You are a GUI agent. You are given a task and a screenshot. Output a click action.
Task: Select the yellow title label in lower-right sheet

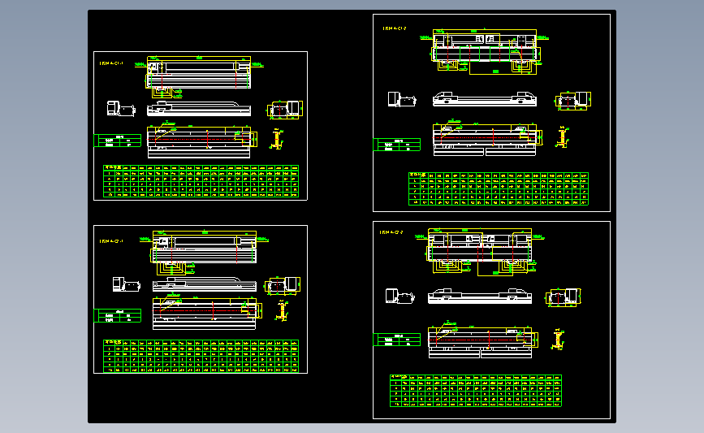pos(391,232)
